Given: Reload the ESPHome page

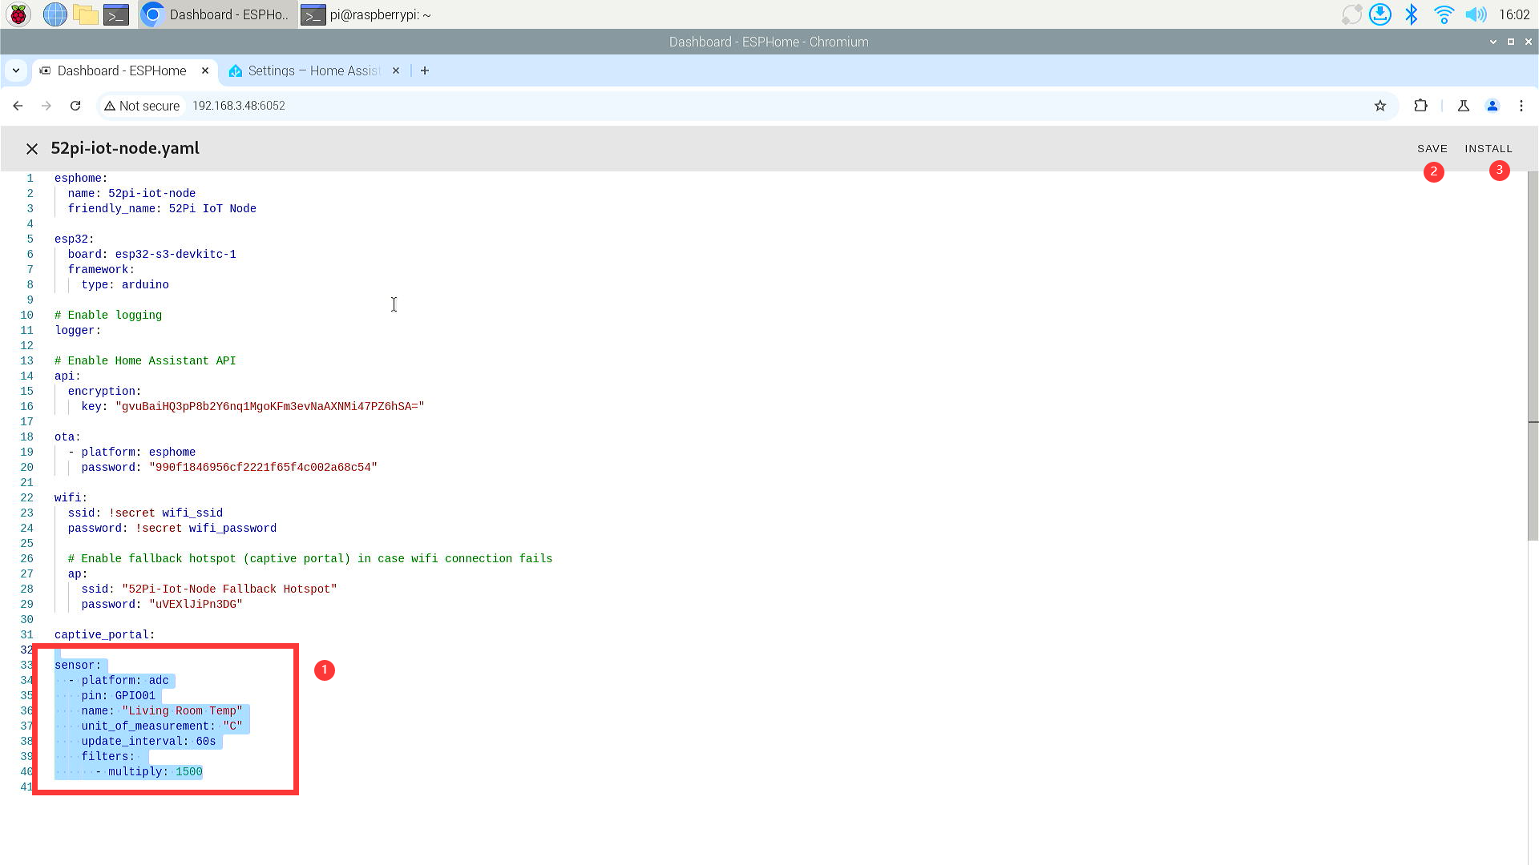Looking at the screenshot, I should [75, 106].
